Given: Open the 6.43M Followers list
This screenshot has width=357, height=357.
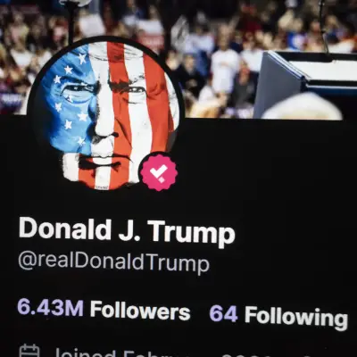Looking at the screenshot, I should pos(104,310).
